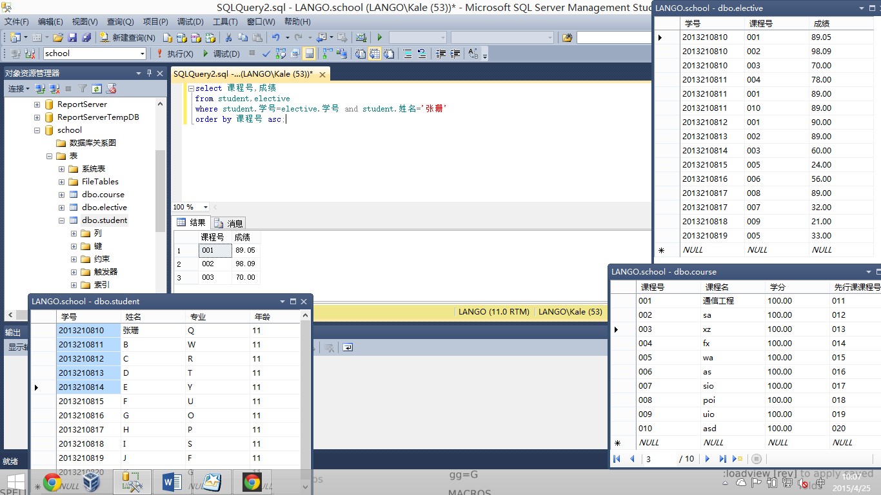The height and width of the screenshot is (495, 881).
Task: Open the 帮助(H) menu
Action: pos(296,21)
